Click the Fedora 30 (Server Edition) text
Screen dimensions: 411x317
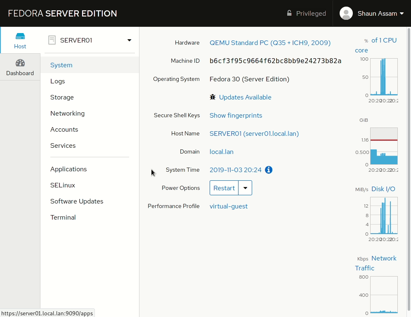click(249, 79)
